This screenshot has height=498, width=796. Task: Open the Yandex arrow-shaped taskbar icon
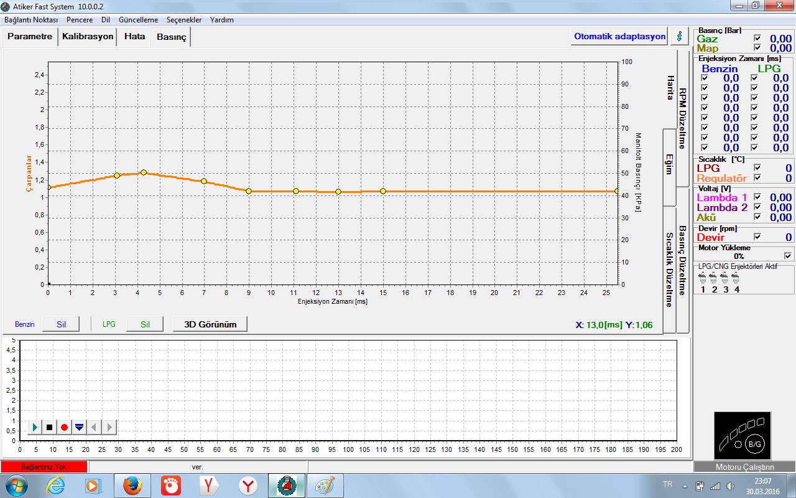pos(209,486)
